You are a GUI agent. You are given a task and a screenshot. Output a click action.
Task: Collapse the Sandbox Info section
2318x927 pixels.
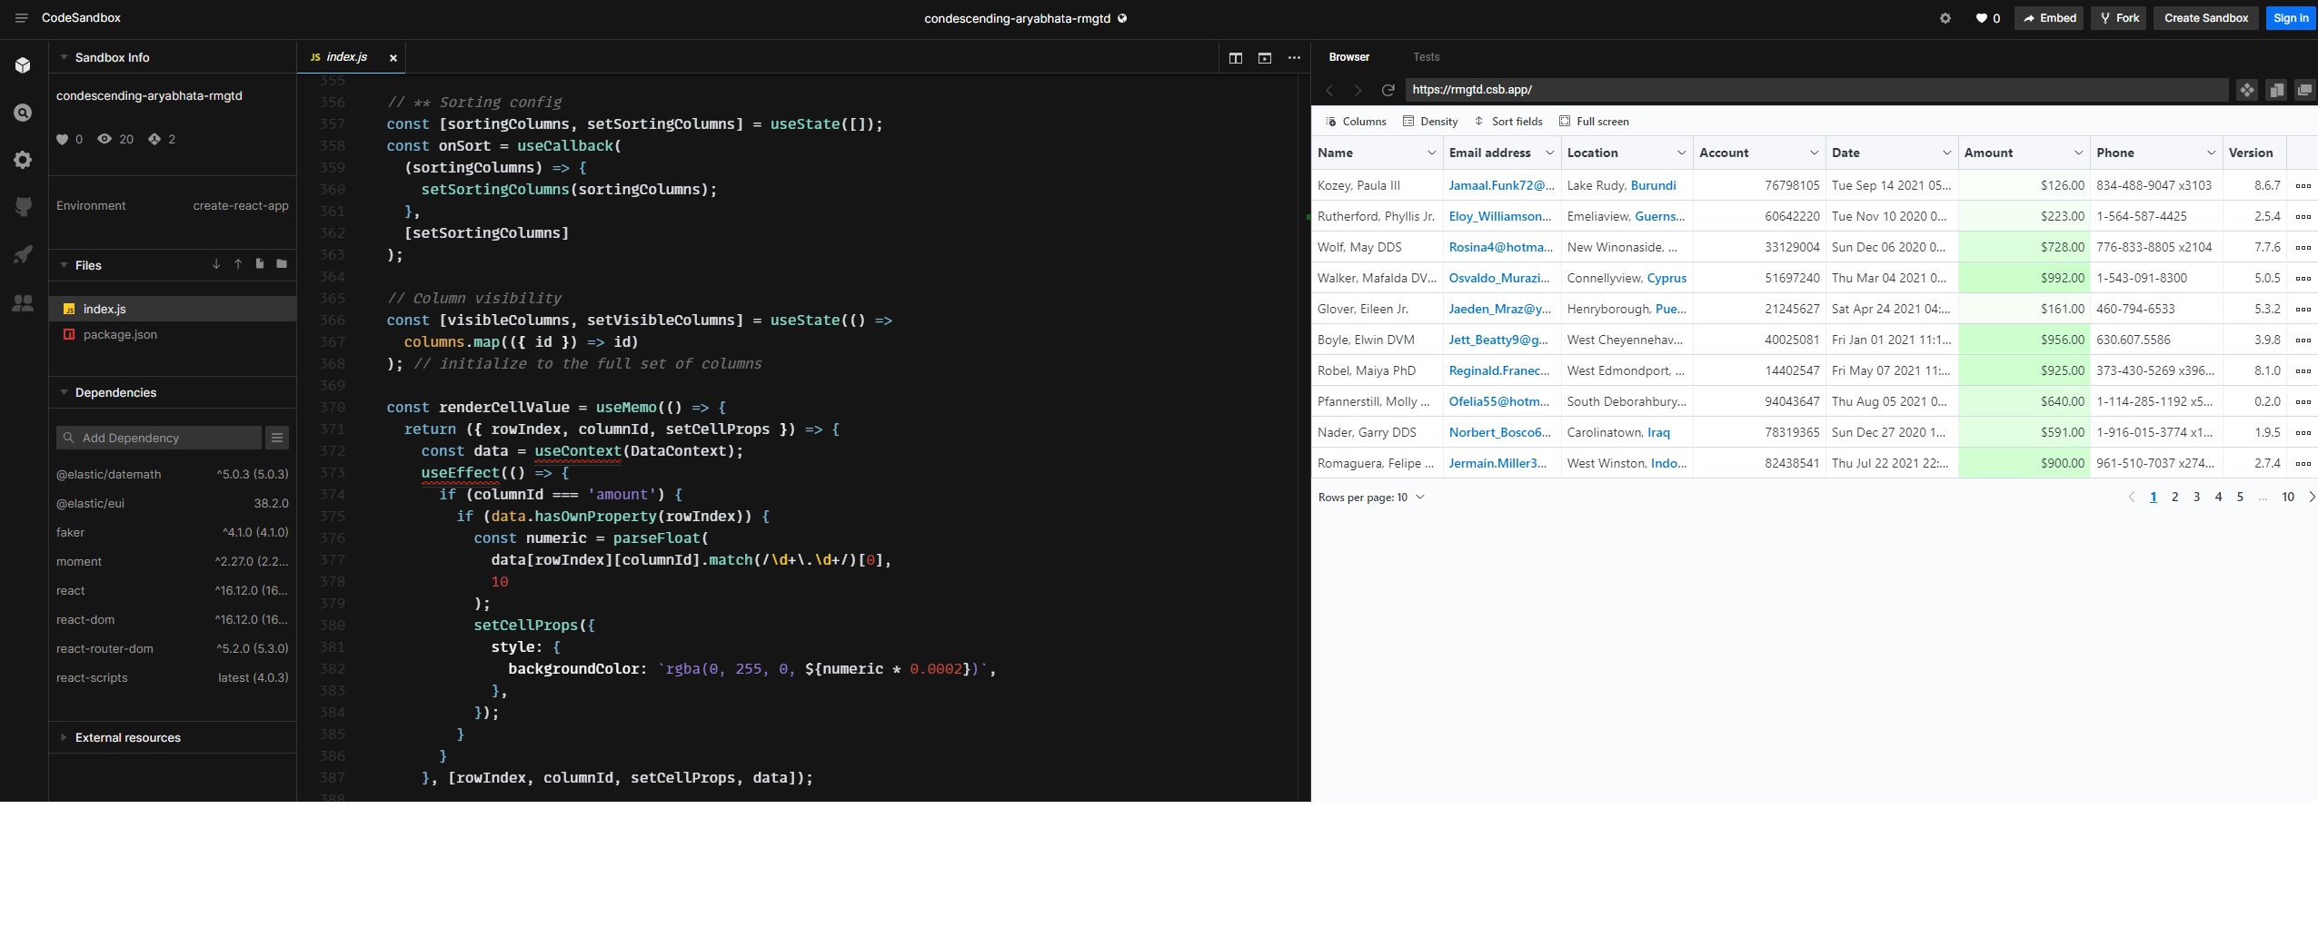[63, 56]
